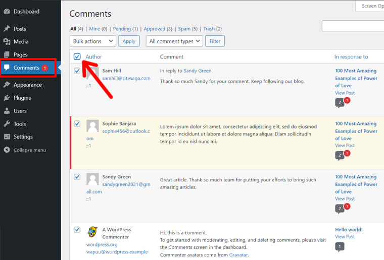The width and height of the screenshot is (384, 260).
Task: Open Media menu item
Action: point(21,41)
